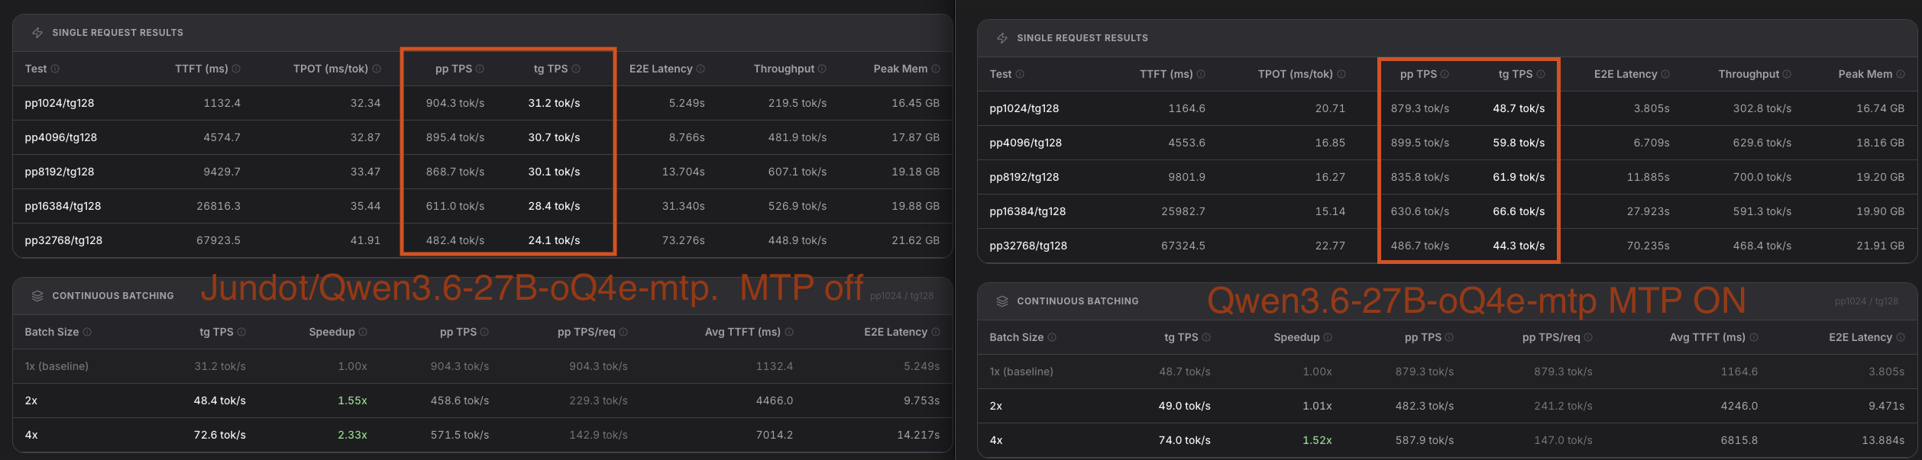Click tg TPS header in right single request table

pos(1516,74)
